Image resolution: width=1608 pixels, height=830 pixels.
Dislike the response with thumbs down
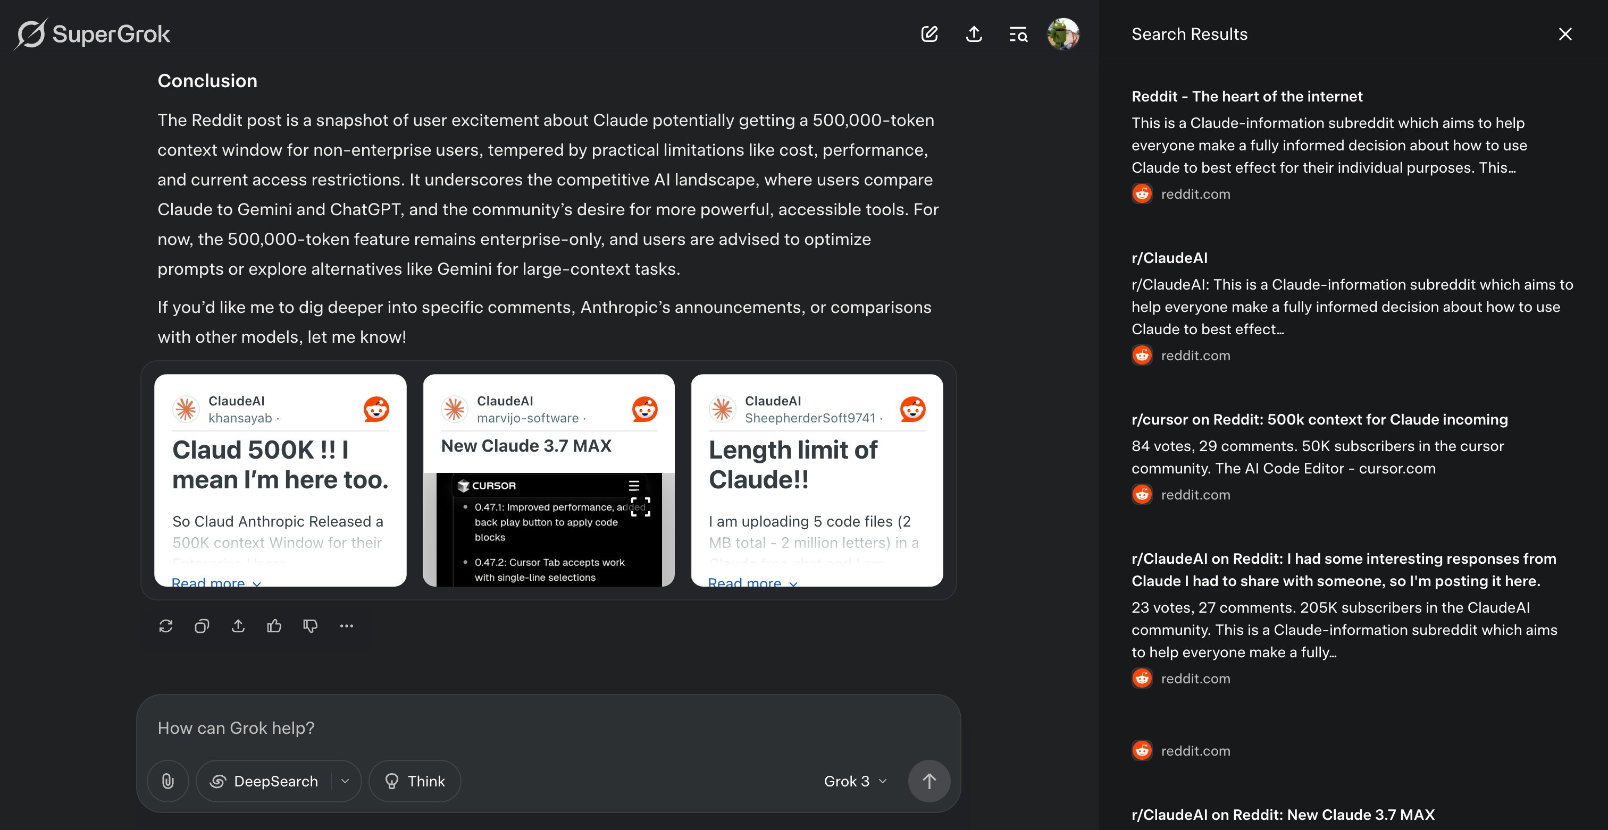(x=310, y=626)
